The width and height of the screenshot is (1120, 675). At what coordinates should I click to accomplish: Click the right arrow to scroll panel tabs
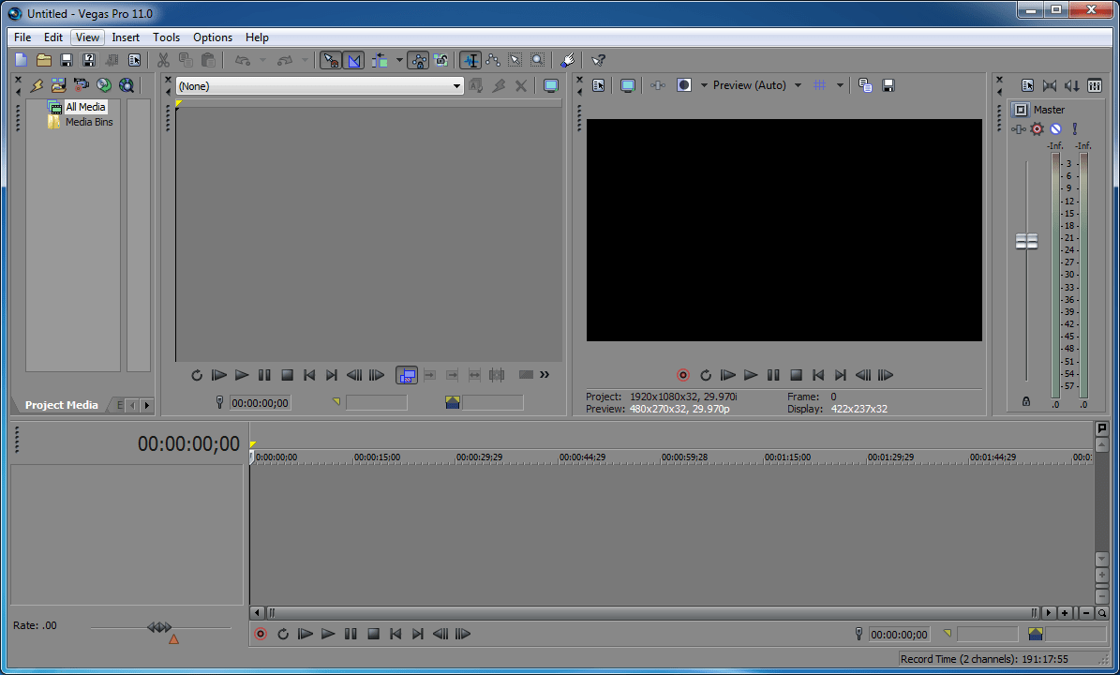(x=147, y=405)
